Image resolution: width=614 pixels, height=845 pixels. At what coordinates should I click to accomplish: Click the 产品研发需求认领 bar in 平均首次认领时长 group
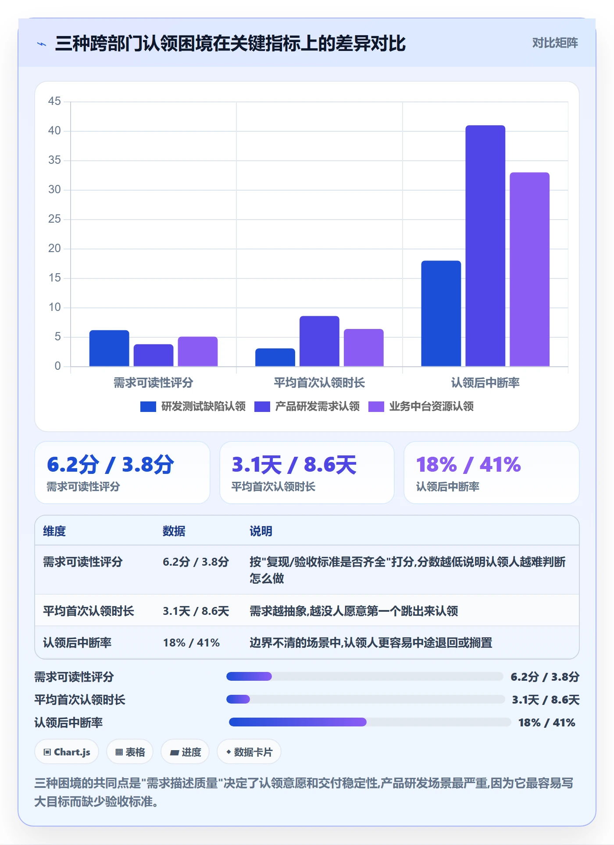click(x=319, y=341)
